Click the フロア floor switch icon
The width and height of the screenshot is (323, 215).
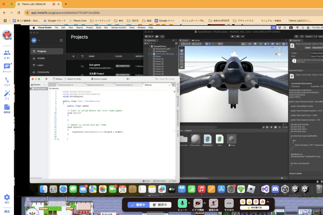point(7,80)
